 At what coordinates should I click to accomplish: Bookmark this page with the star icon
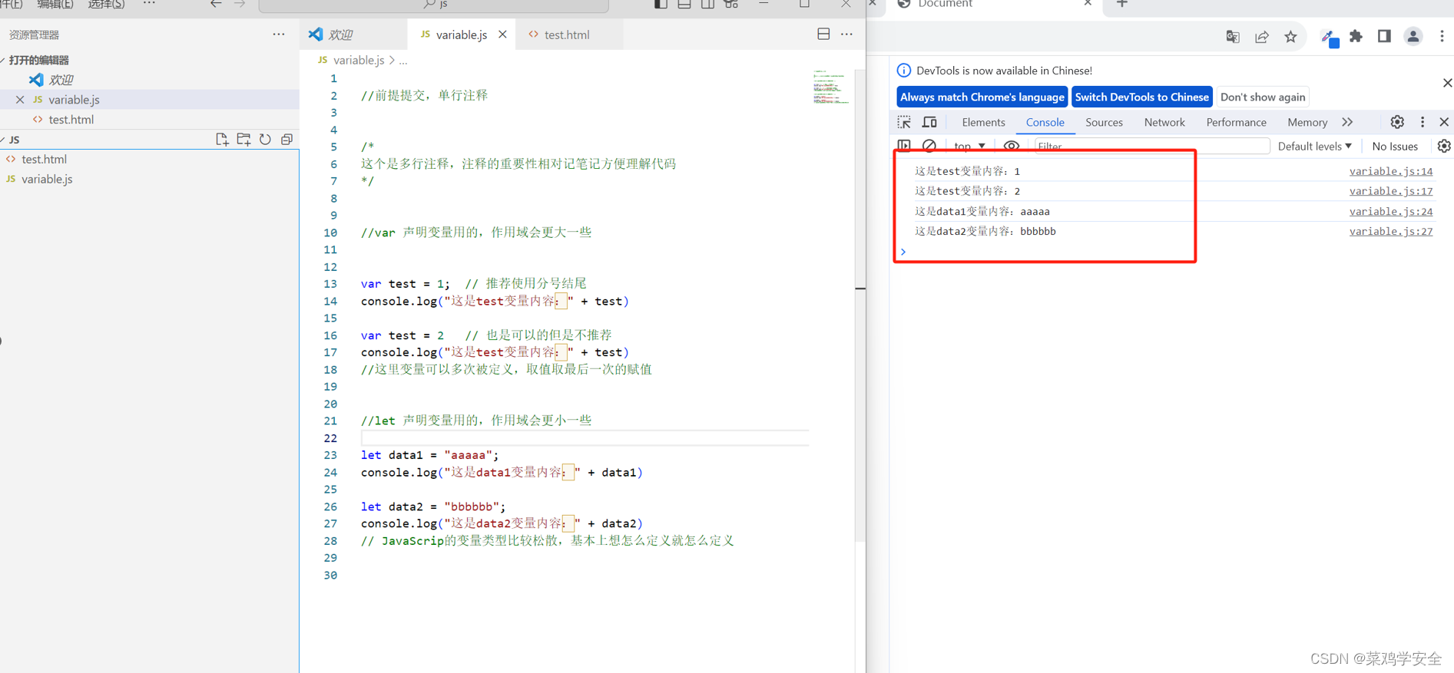1290,37
